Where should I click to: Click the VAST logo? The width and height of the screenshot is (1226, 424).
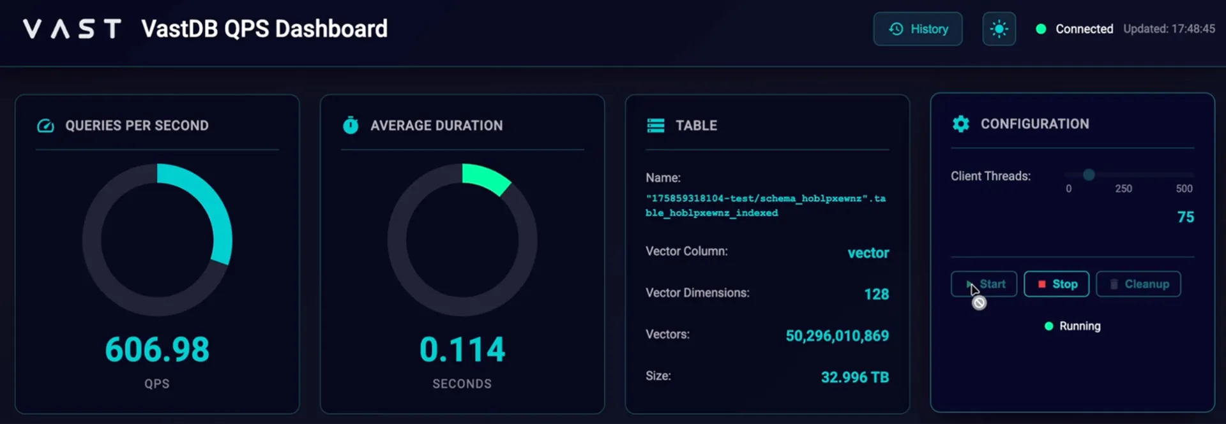click(72, 29)
